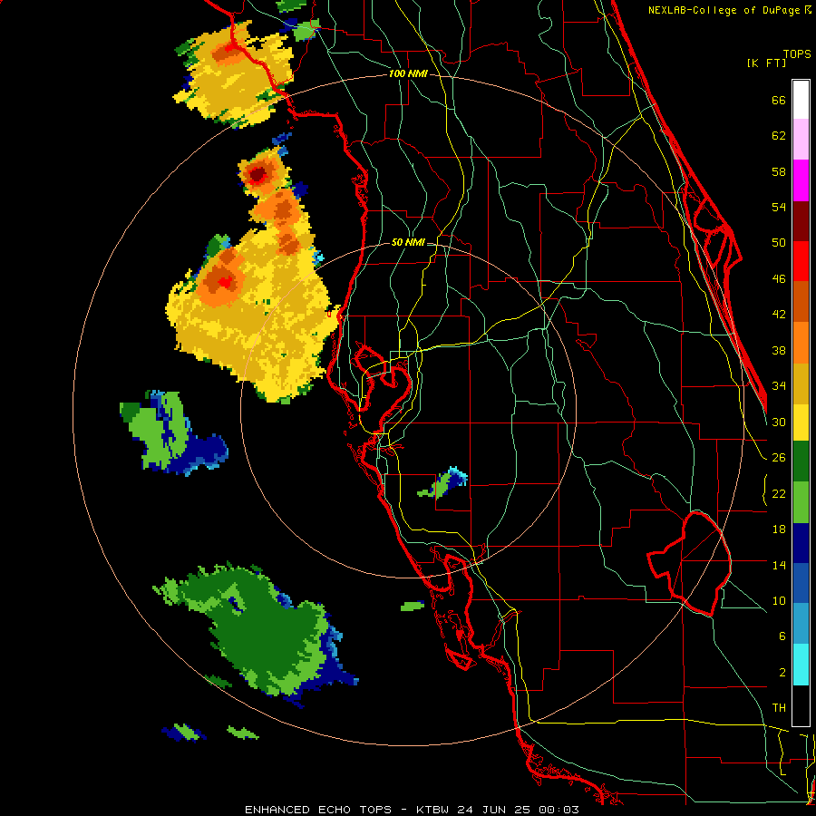Click the 50 value in the legend
Screen dimensions: 816x816
click(779, 243)
